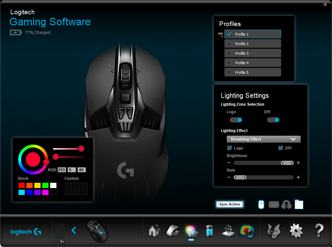Click the G900 mouse device thumbnail

97,231
